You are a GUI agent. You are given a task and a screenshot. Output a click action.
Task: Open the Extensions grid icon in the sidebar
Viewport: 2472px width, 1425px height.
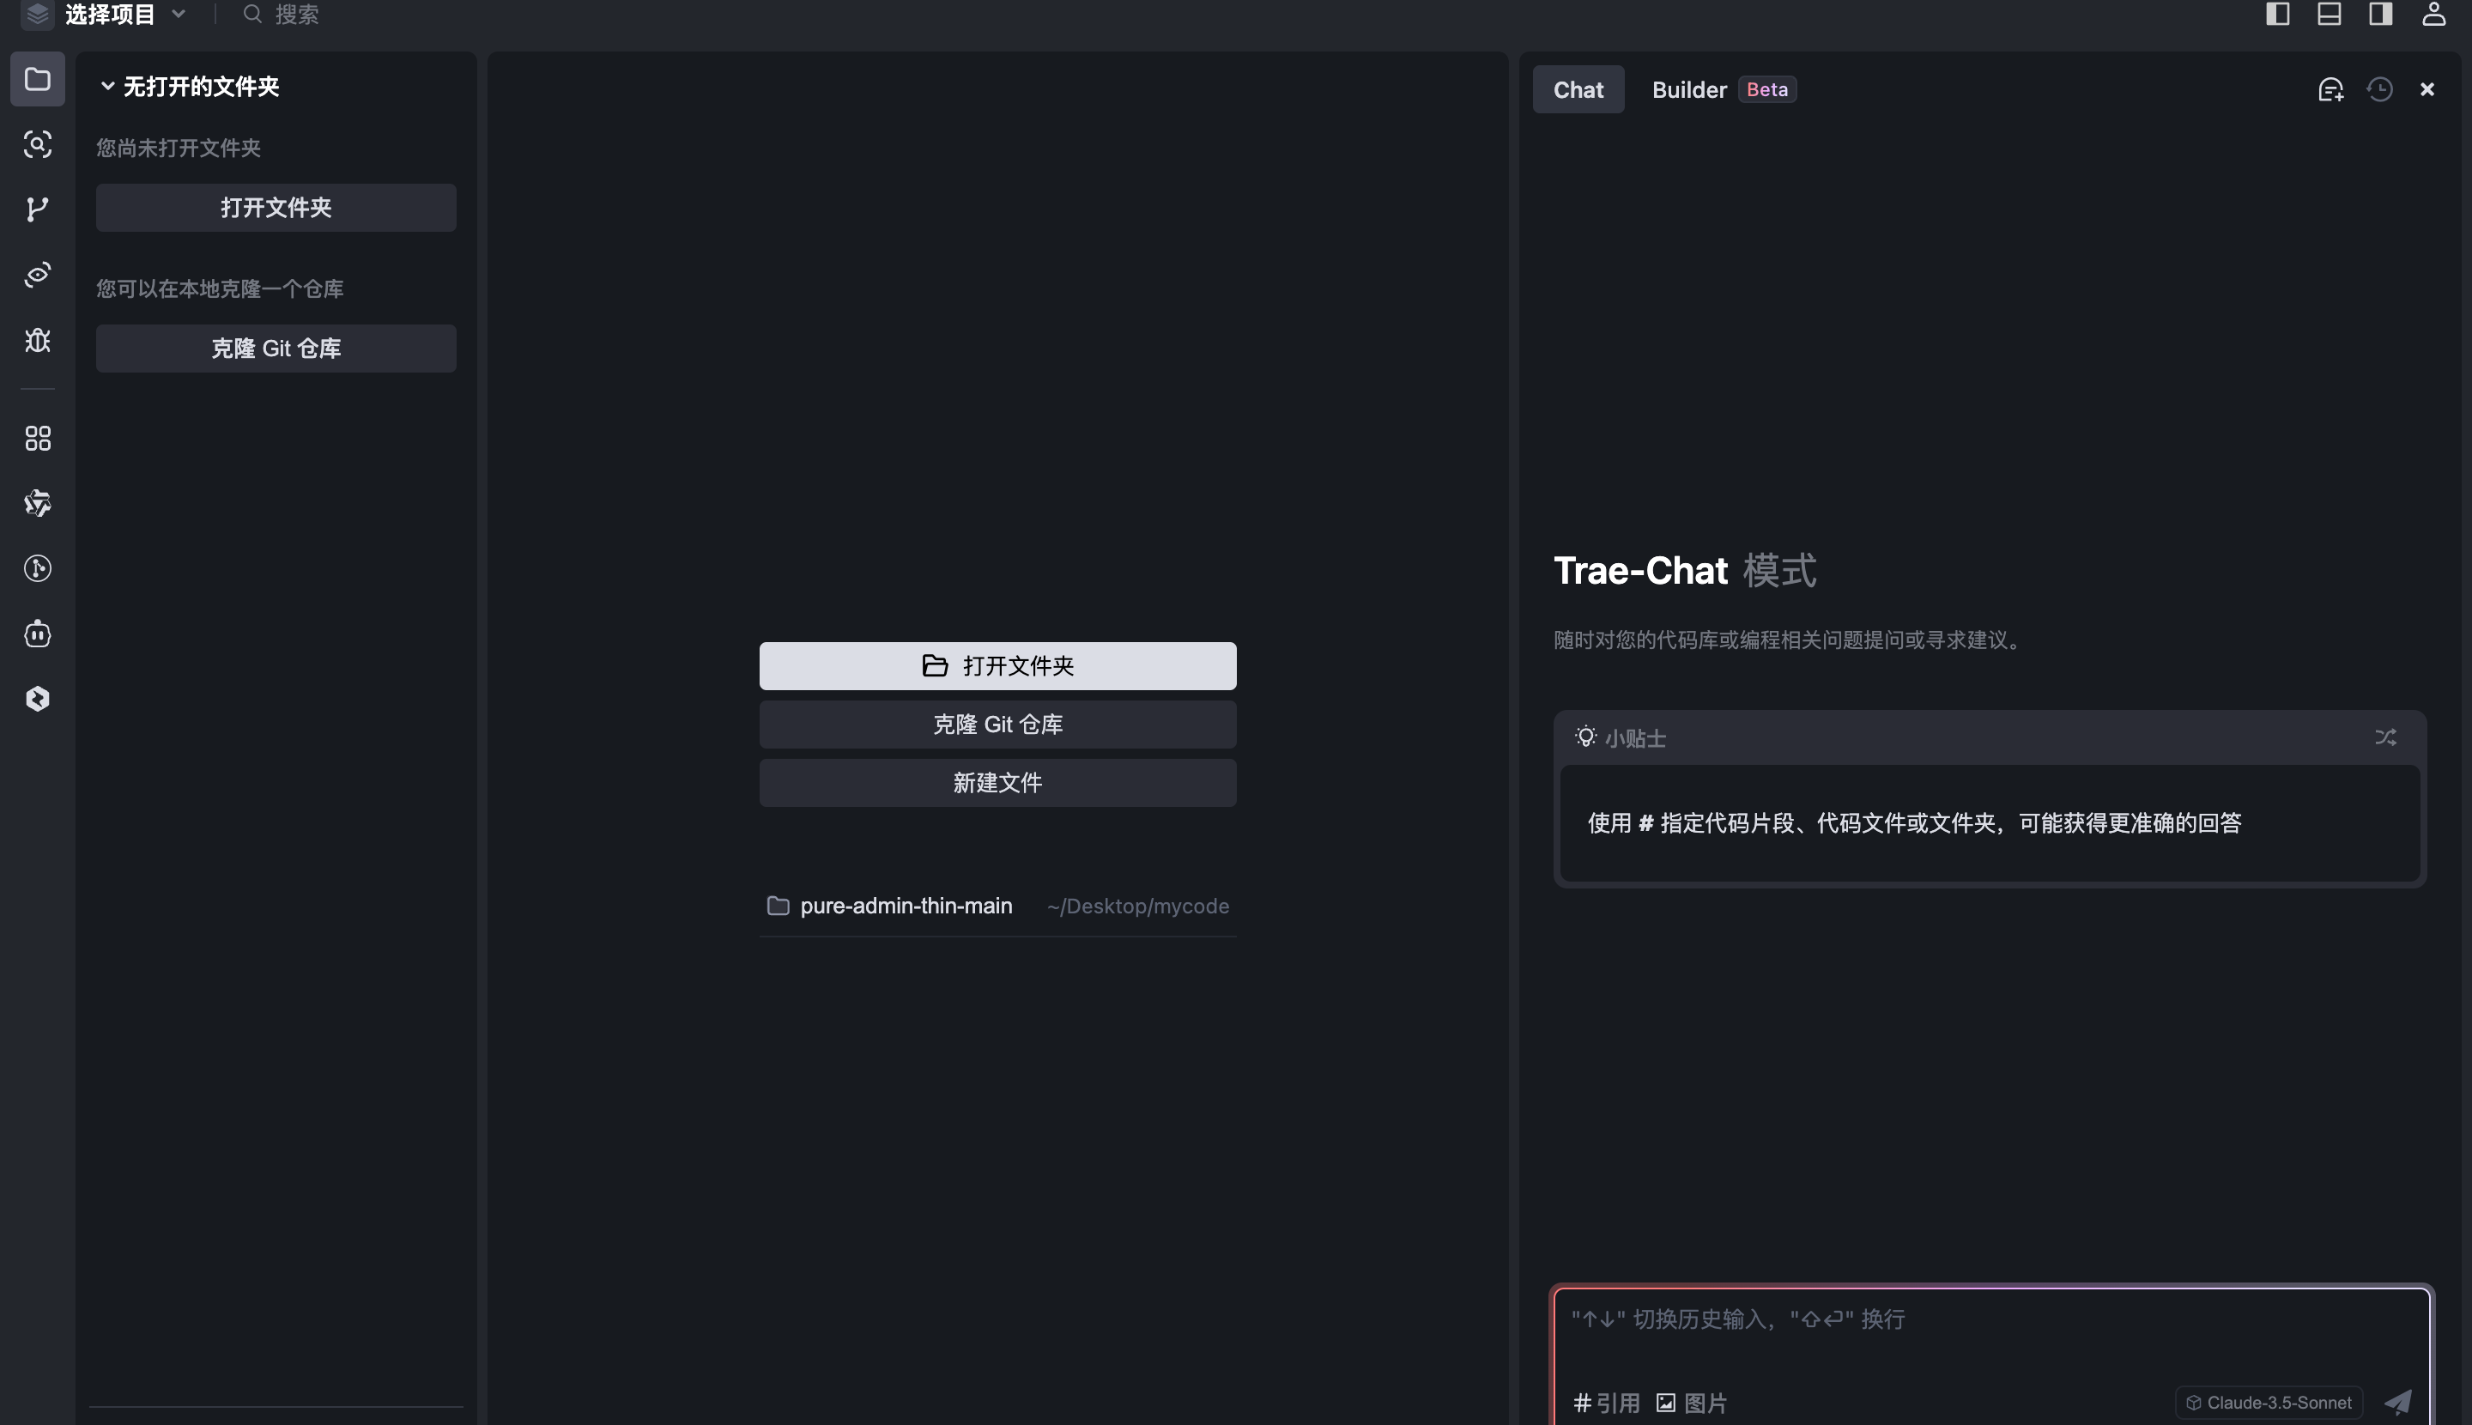coord(37,439)
